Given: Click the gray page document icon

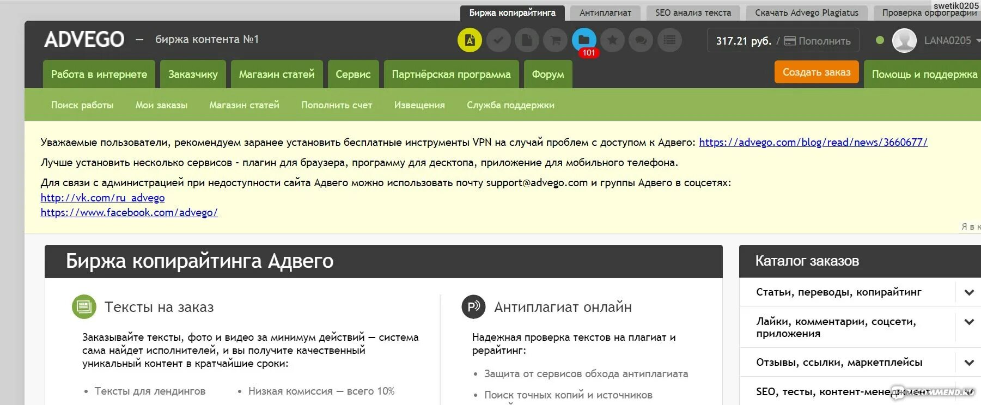Looking at the screenshot, I should pos(527,40).
